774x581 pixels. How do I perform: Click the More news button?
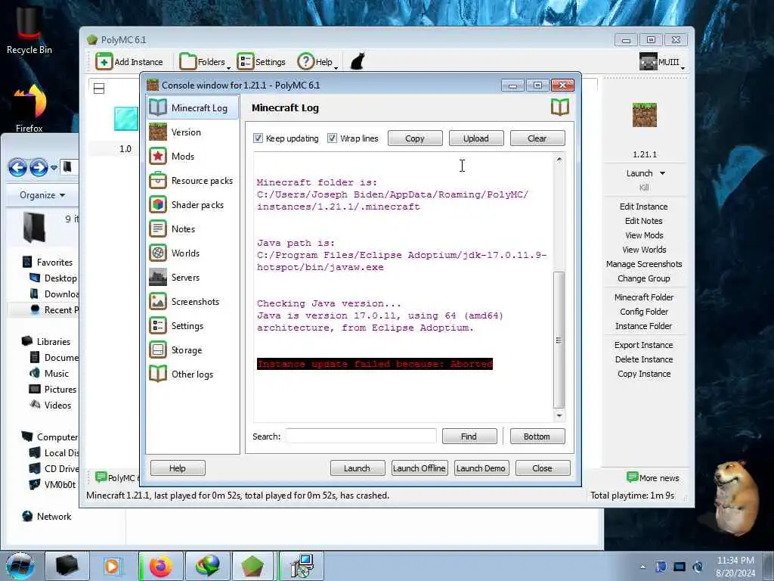pyautogui.click(x=652, y=478)
